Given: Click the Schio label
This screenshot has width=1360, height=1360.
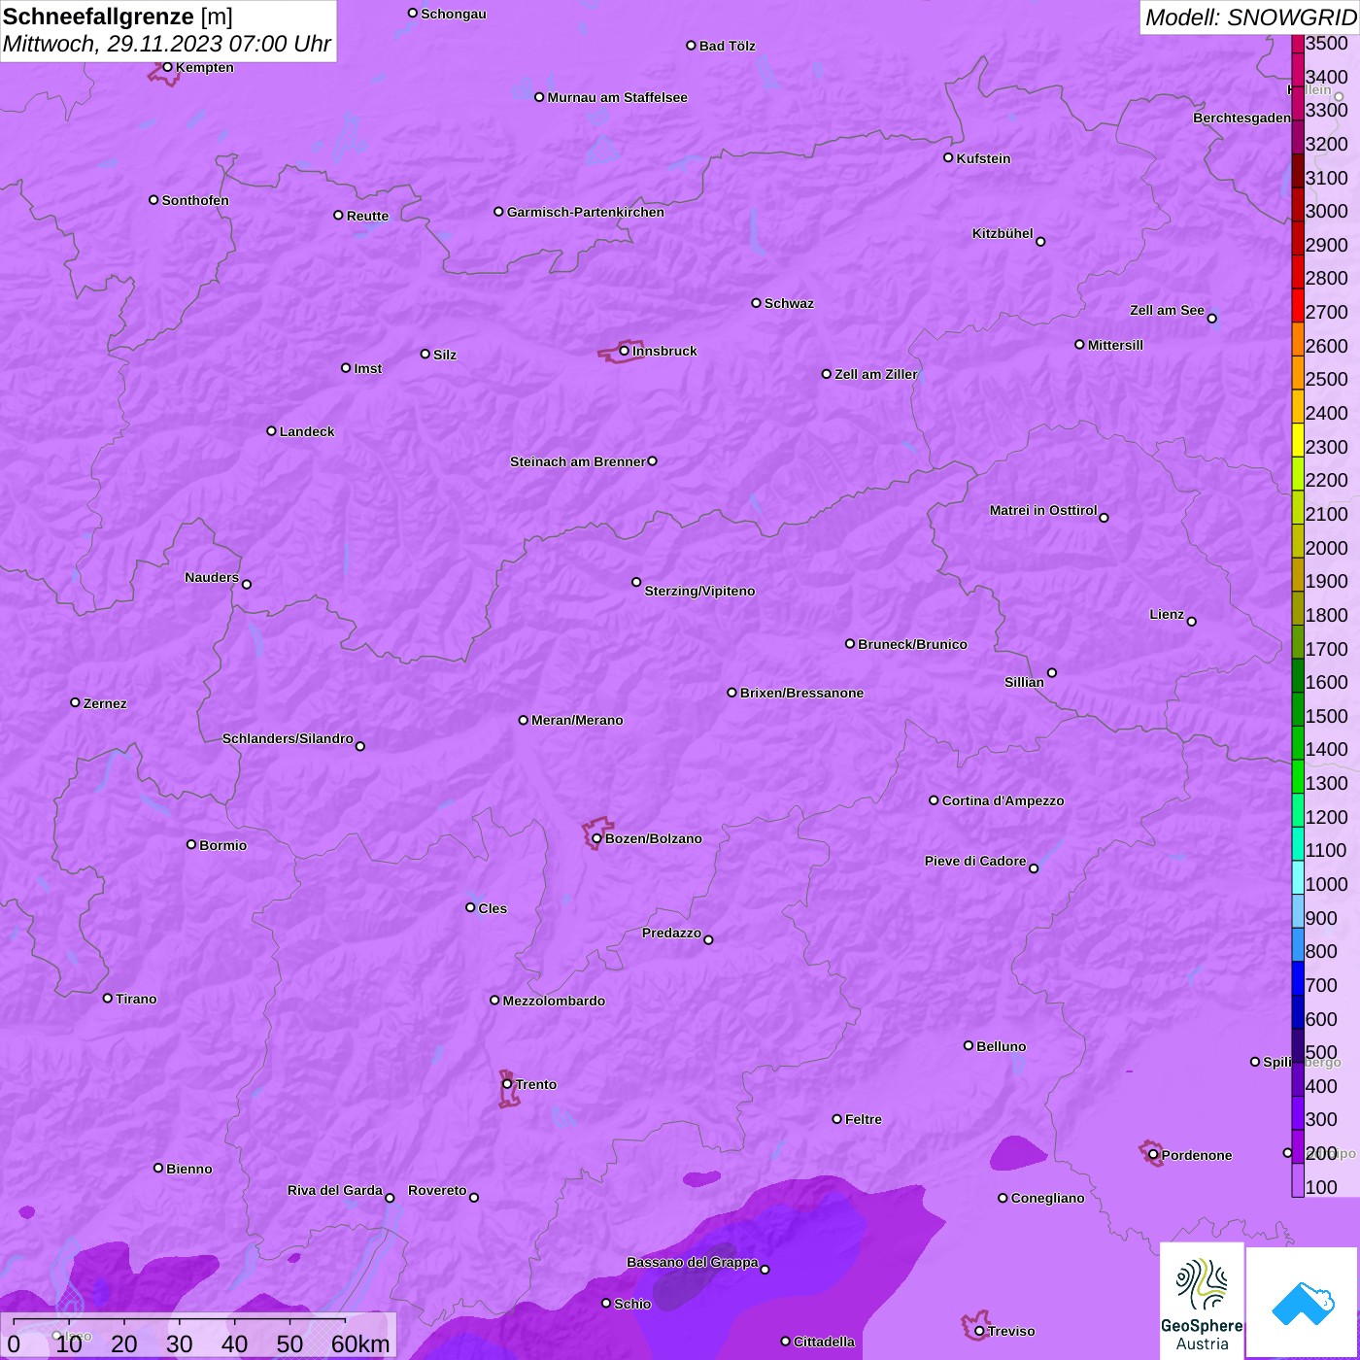Looking at the screenshot, I should (x=632, y=1304).
